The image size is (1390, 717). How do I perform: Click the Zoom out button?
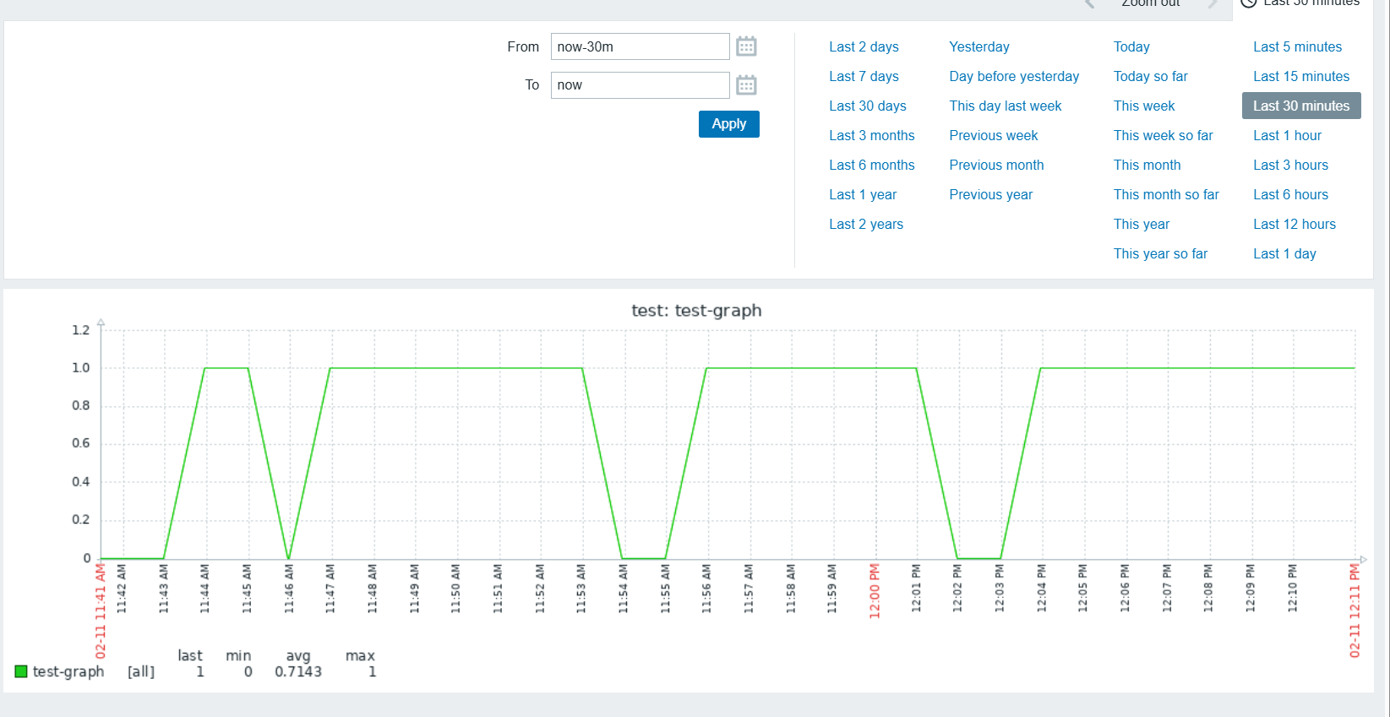coord(1150,3)
